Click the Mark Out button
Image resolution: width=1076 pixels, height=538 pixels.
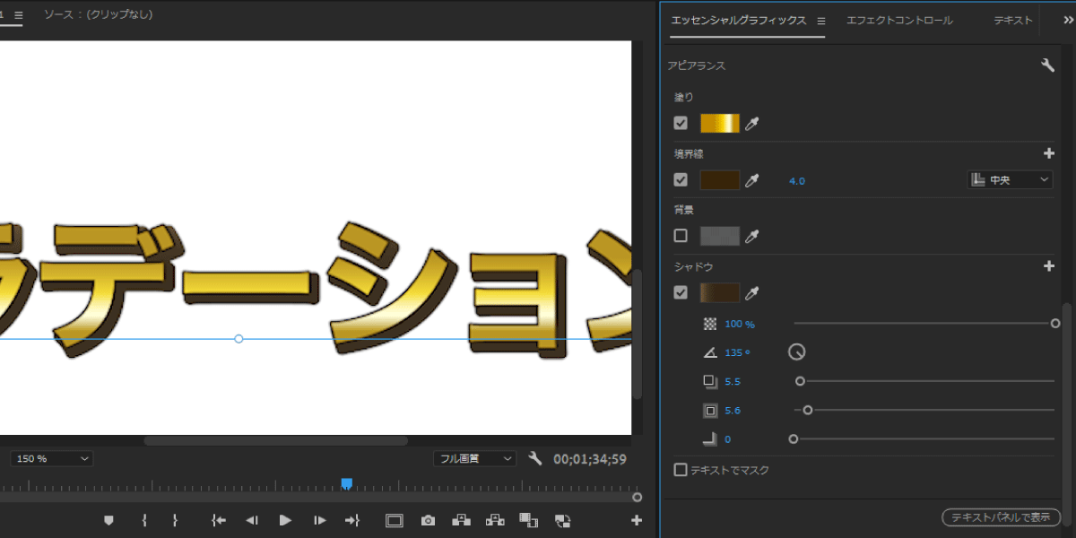pyautogui.click(x=175, y=519)
